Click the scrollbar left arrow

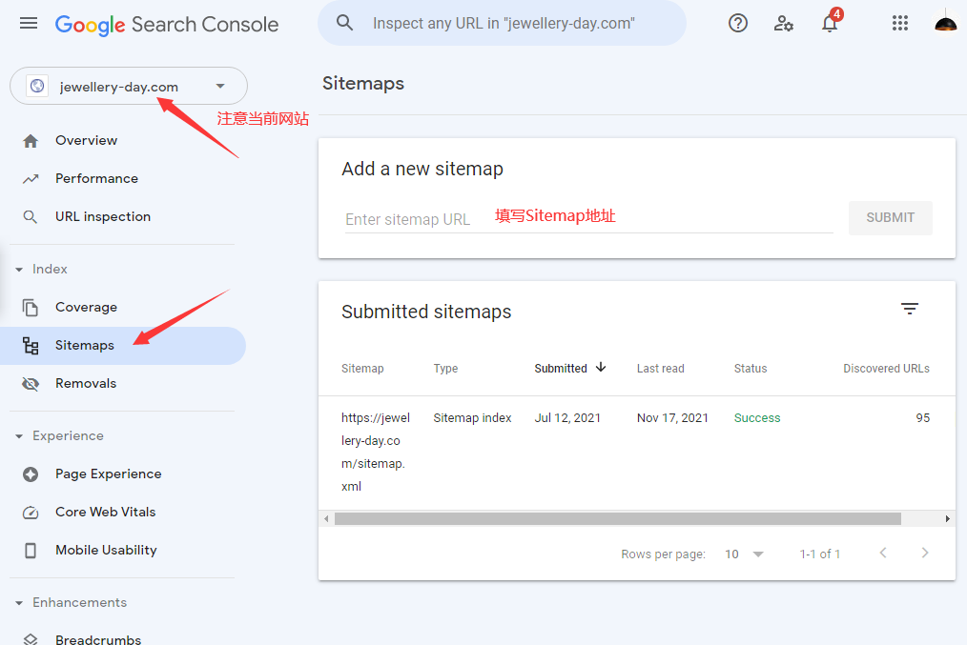tap(326, 519)
